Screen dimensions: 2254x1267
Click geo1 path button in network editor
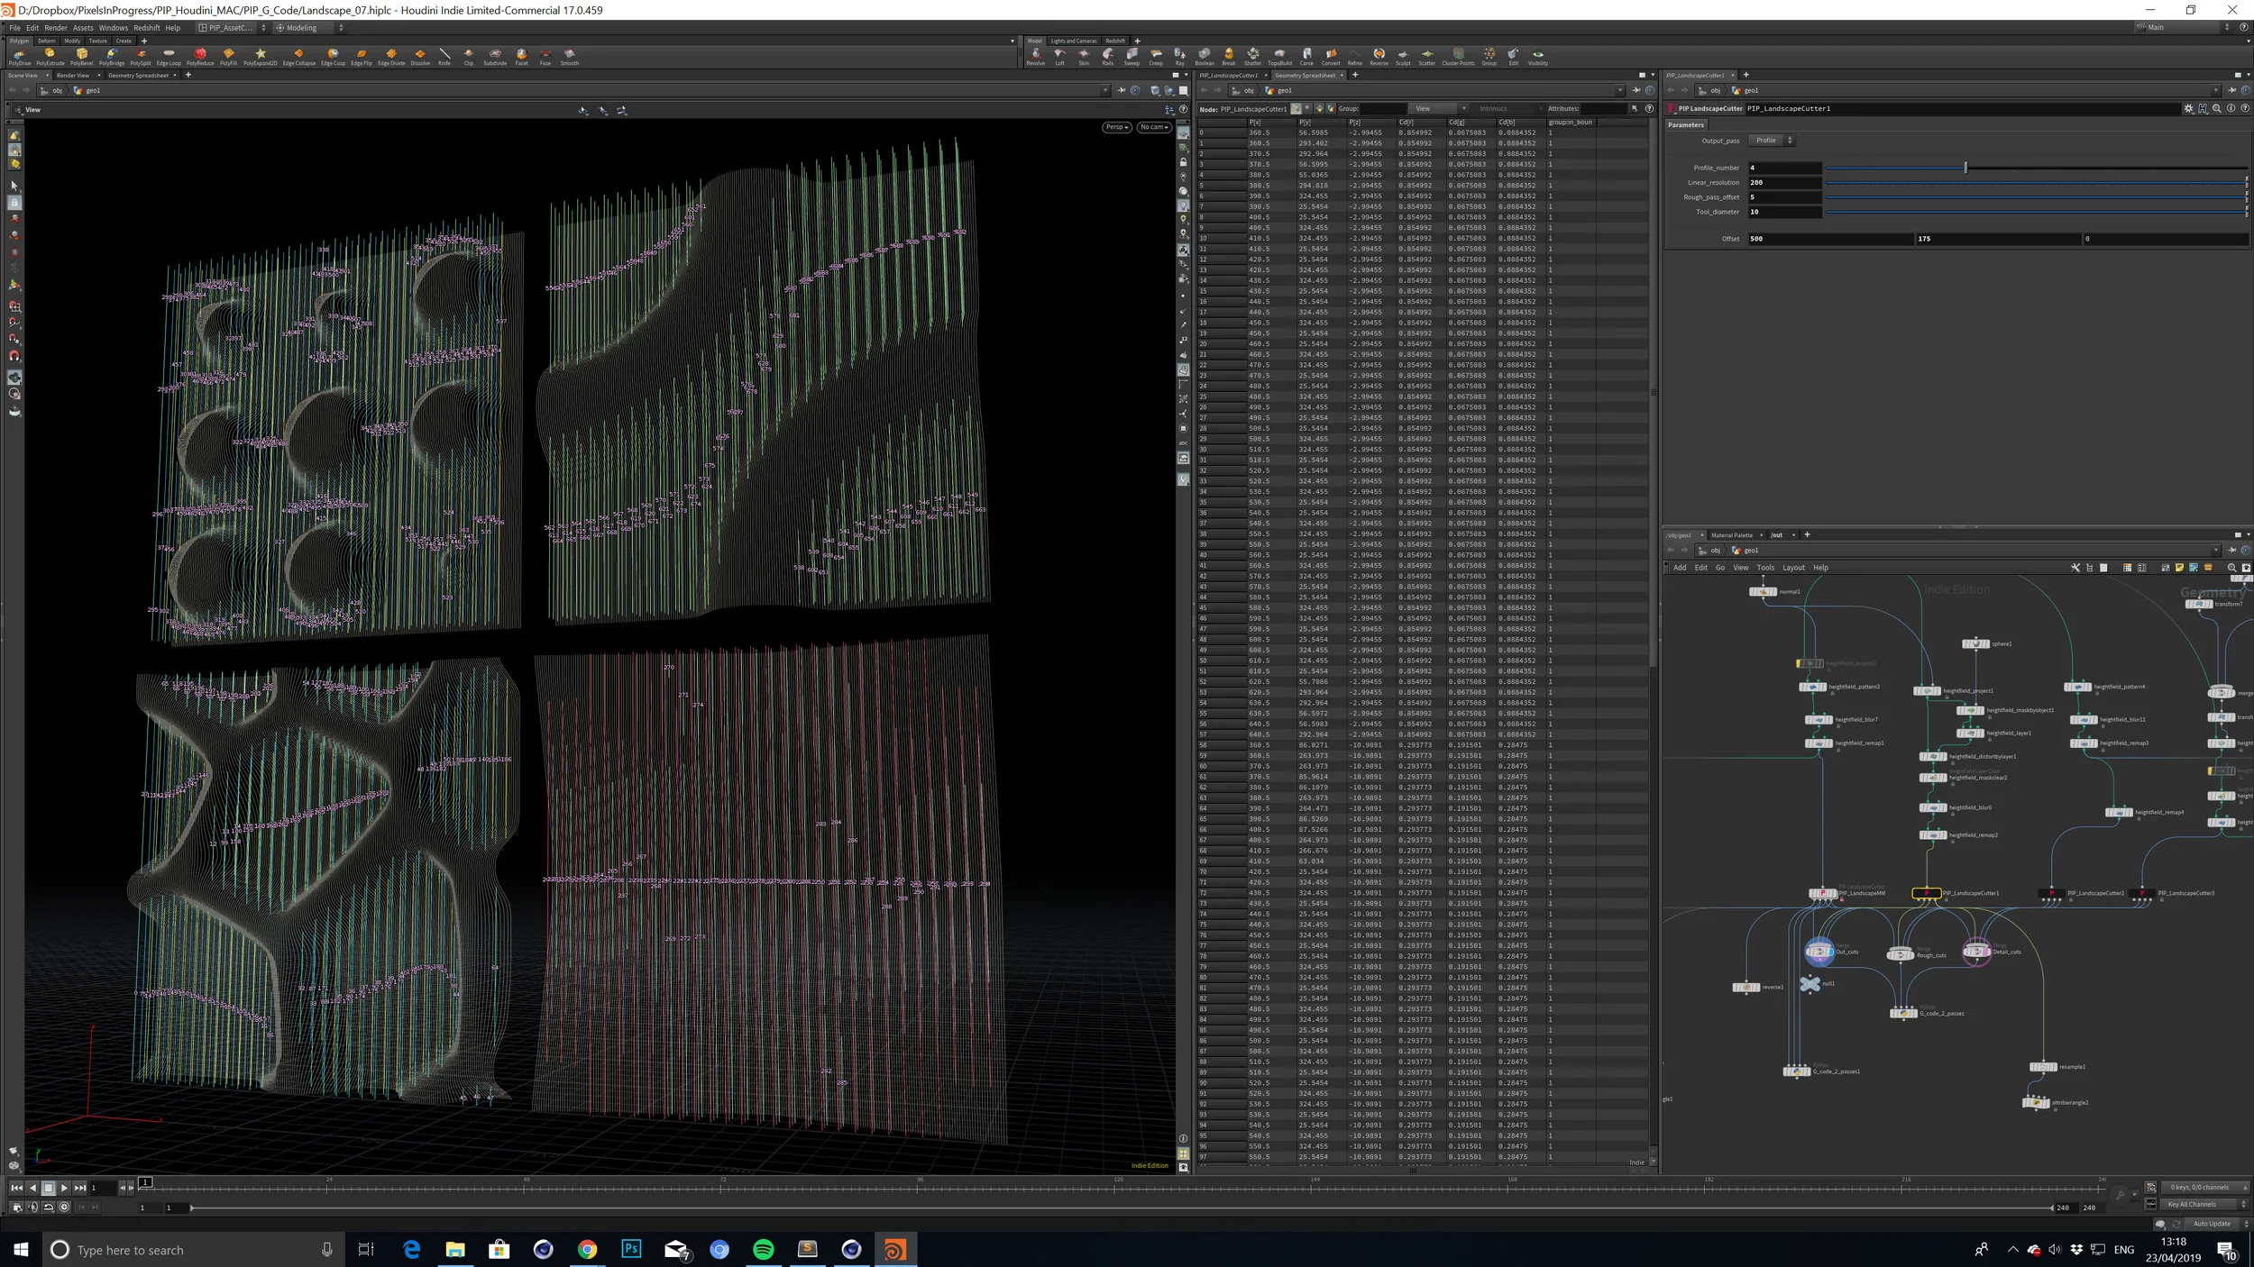coord(1745,550)
